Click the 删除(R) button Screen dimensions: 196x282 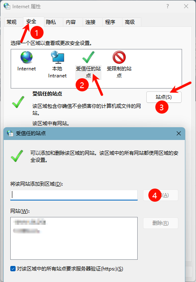click(161, 223)
